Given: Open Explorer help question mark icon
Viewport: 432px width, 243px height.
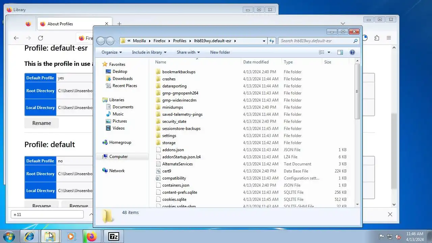Looking at the screenshot, I should 352,52.
